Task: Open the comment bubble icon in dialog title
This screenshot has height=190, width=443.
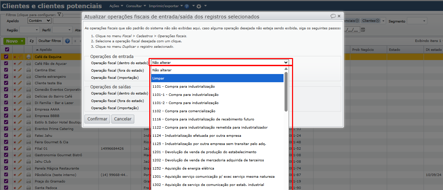Action: [333, 16]
